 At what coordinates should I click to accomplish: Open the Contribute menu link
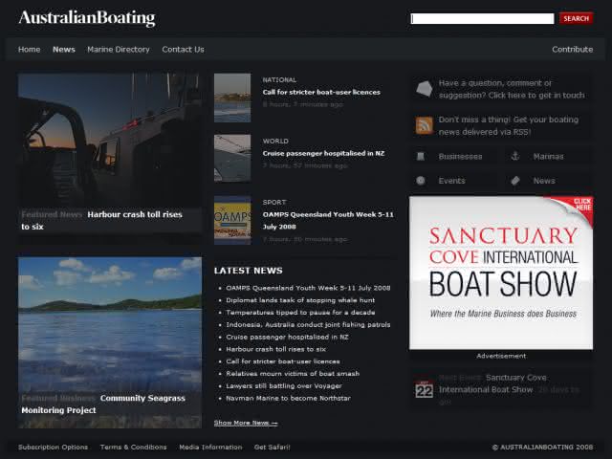pyautogui.click(x=572, y=50)
